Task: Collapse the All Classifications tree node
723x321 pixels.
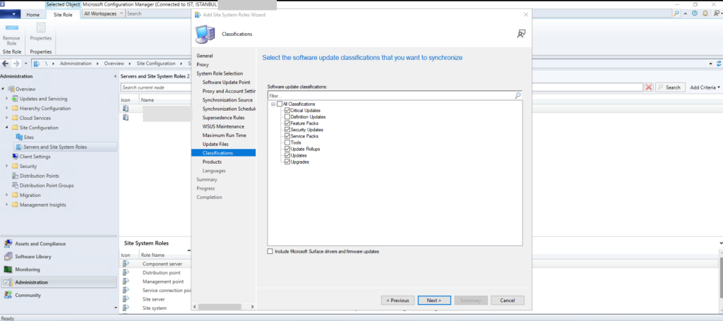Action: (x=273, y=104)
